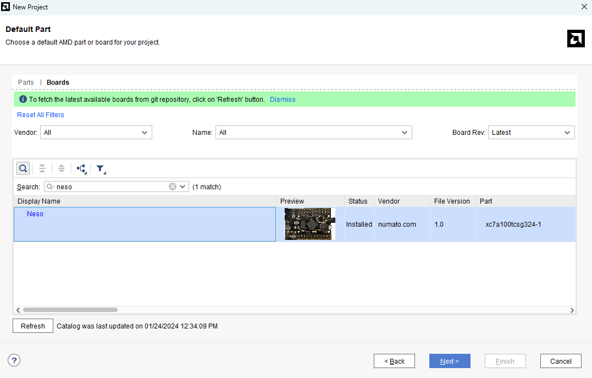592x378 pixels.
Task: Open the hierarchy grouping toolbar icon
Action: click(x=81, y=169)
